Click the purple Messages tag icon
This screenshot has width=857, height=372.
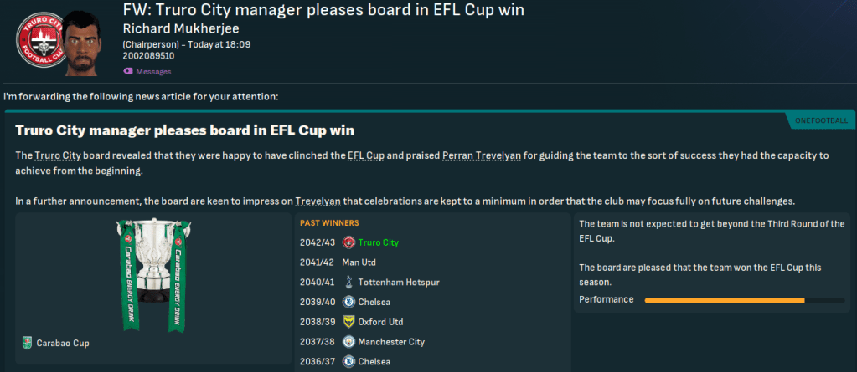(127, 71)
